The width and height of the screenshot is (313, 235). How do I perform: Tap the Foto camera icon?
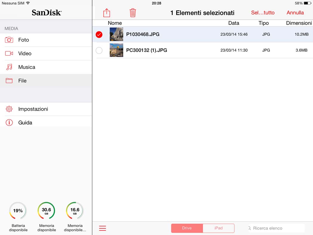(x=9, y=40)
